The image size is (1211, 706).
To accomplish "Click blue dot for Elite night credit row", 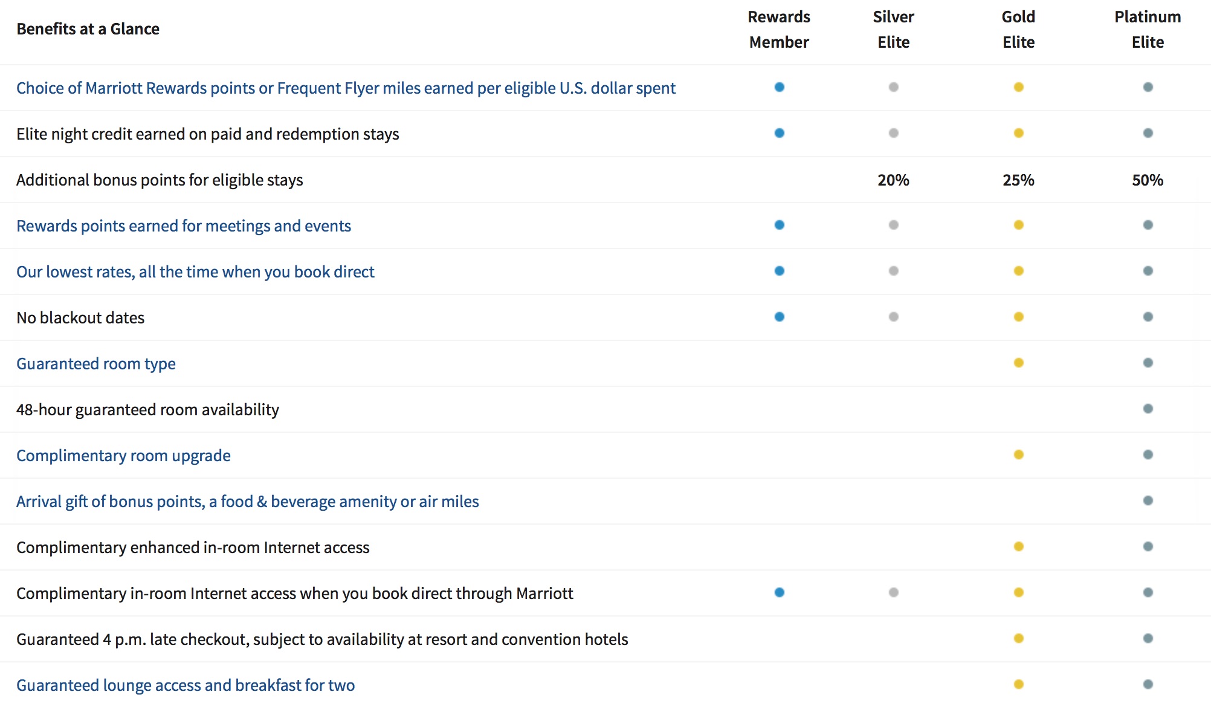I will [780, 133].
